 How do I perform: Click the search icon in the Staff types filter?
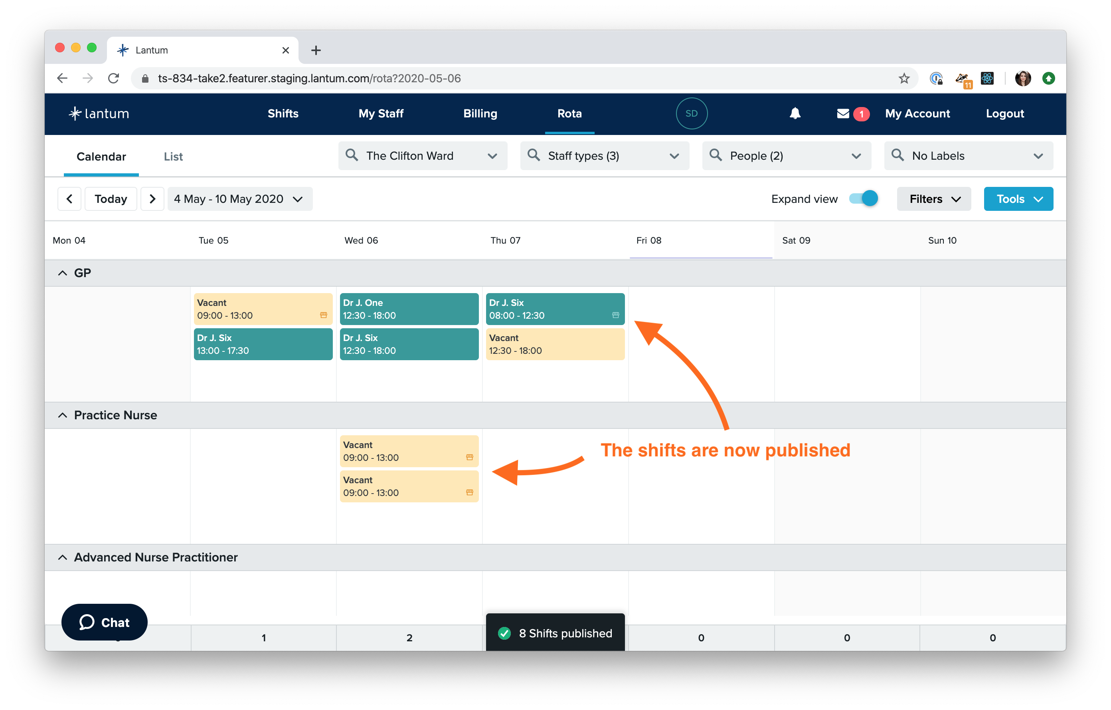tap(534, 155)
